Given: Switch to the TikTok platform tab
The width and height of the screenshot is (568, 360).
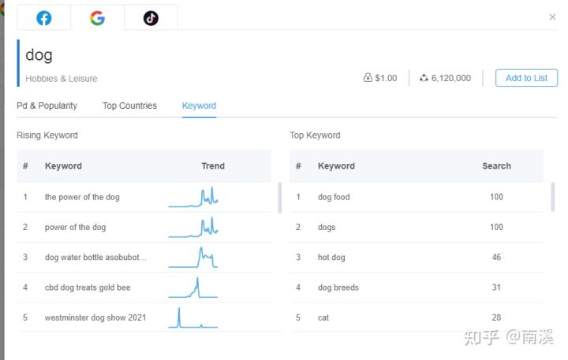Looking at the screenshot, I should point(151,18).
